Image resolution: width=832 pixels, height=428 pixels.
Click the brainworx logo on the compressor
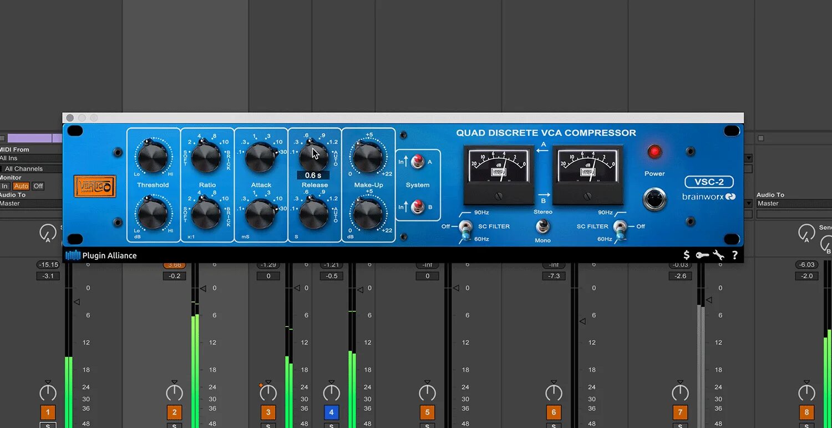point(709,197)
